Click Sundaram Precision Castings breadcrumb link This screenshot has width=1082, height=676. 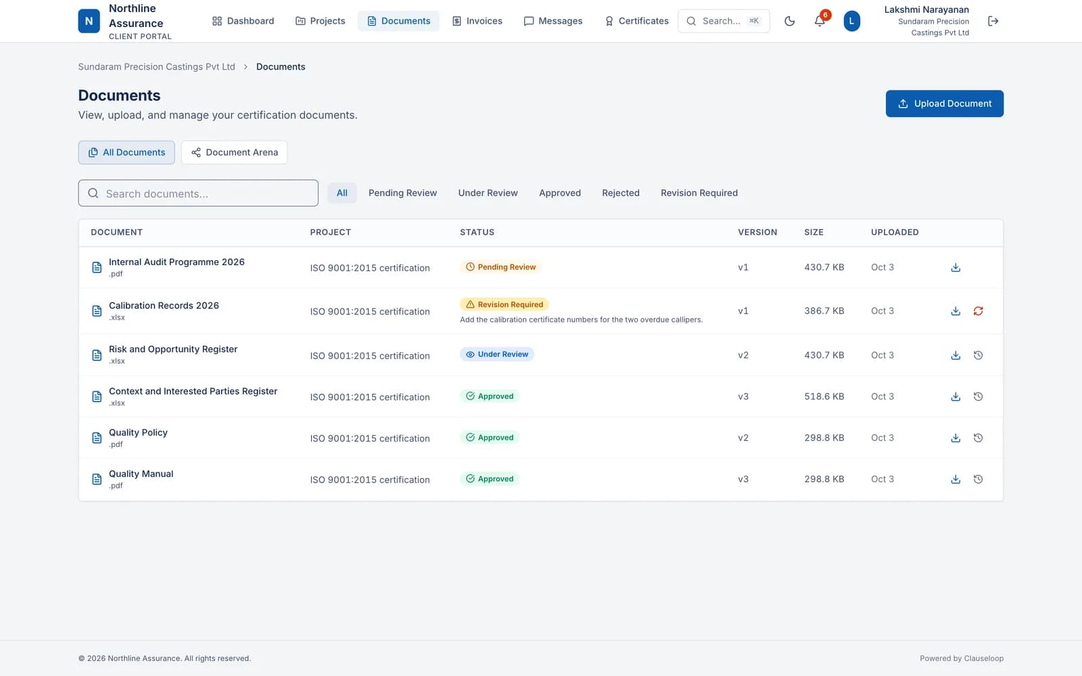[x=156, y=67]
